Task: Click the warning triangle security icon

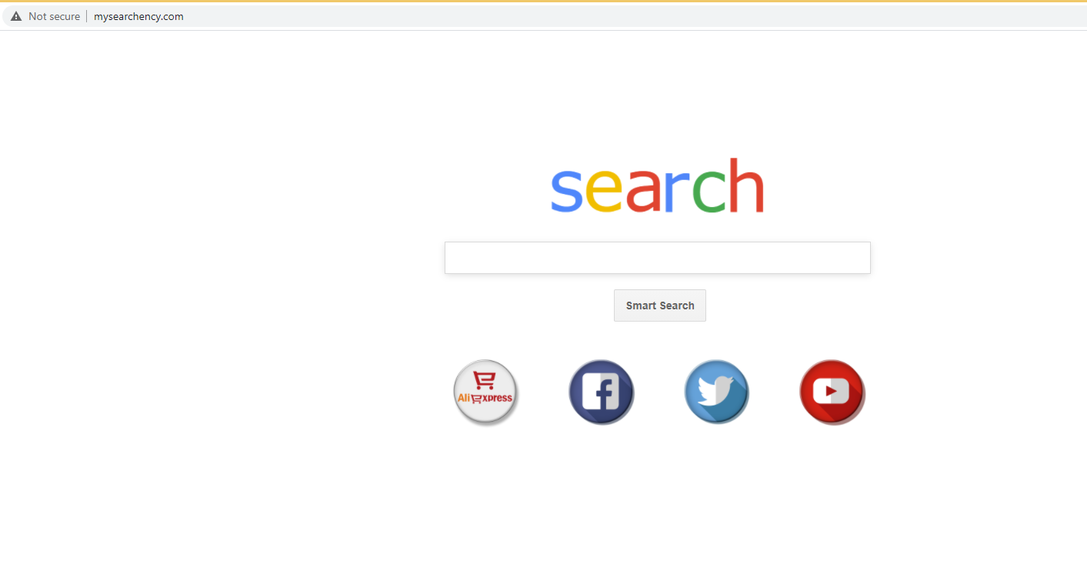Action: pyautogui.click(x=16, y=16)
